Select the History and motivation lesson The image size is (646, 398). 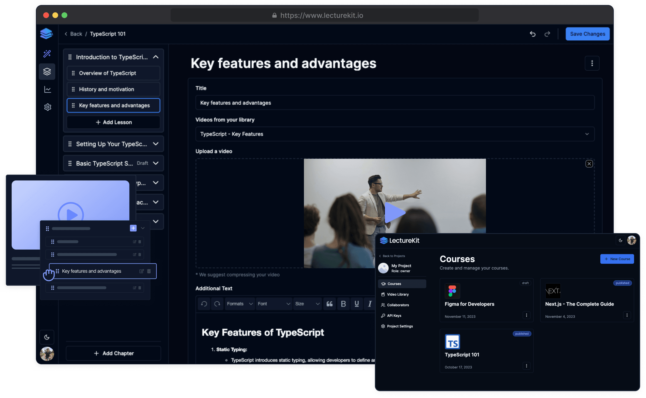pos(114,89)
